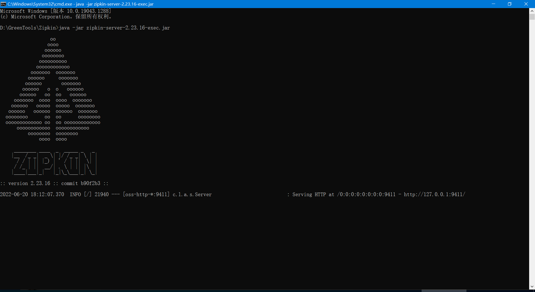Click the vertical scrollbar thumb

coord(532,17)
